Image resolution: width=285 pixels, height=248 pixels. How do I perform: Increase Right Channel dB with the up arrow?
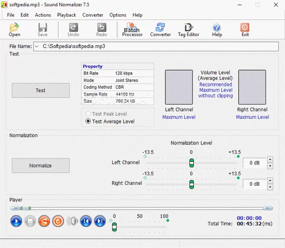[270, 181]
